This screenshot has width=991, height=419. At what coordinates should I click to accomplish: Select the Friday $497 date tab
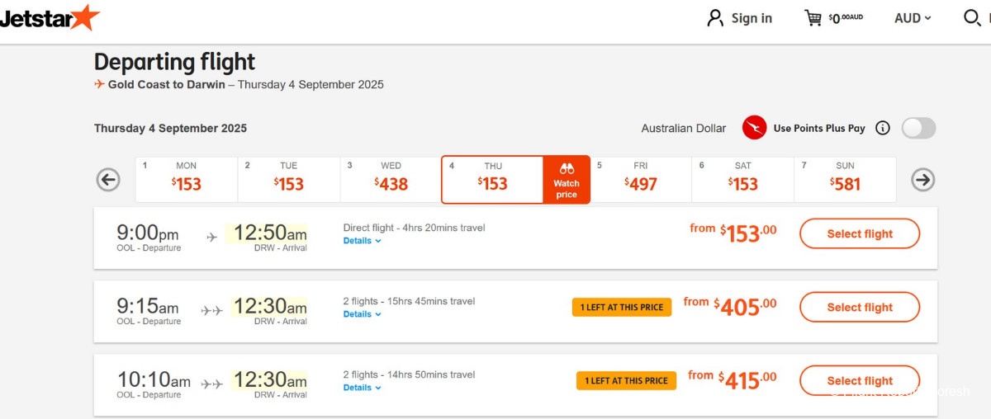pos(641,179)
